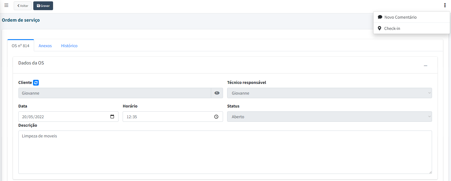Click the Horário field showing 12:35

point(168,117)
